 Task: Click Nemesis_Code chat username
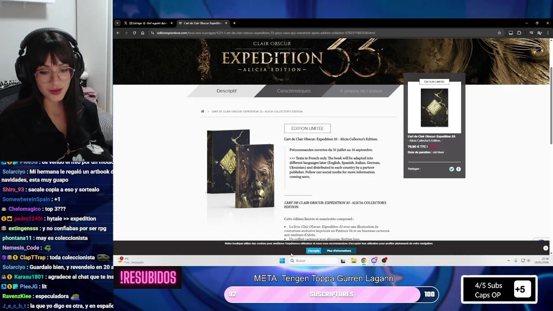point(21,248)
